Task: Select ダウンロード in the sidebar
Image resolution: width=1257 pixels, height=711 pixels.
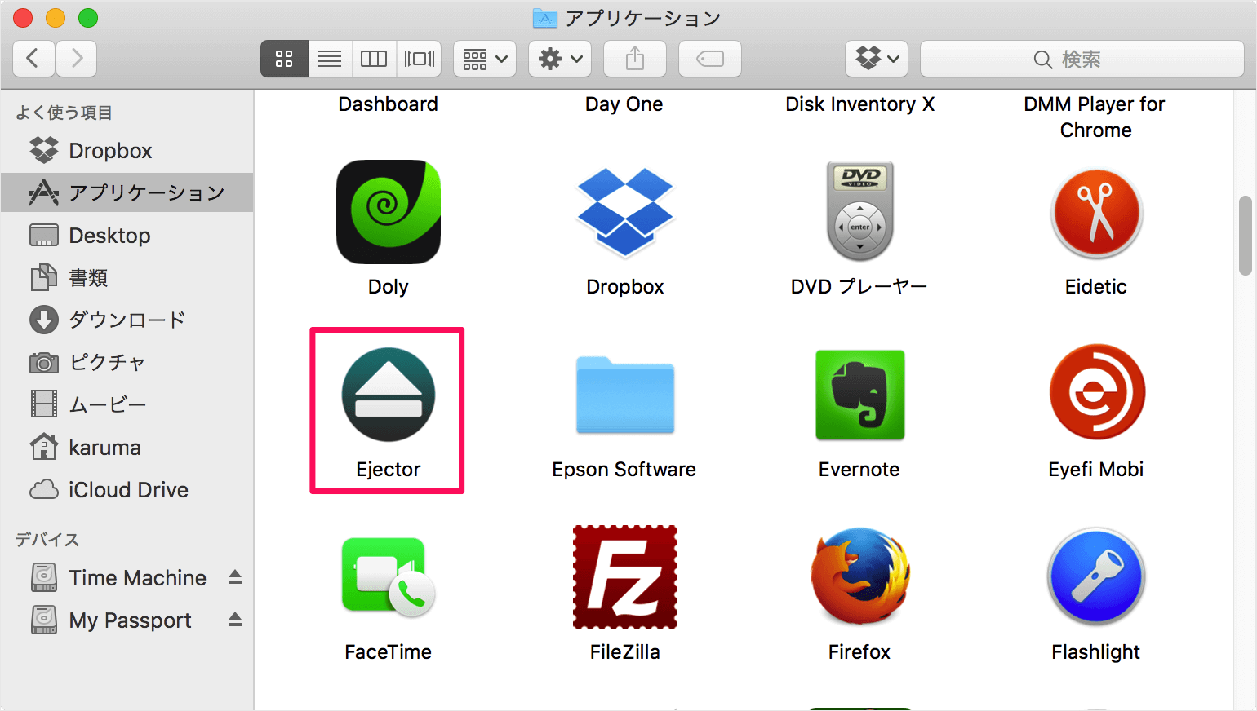Action: coord(127,320)
